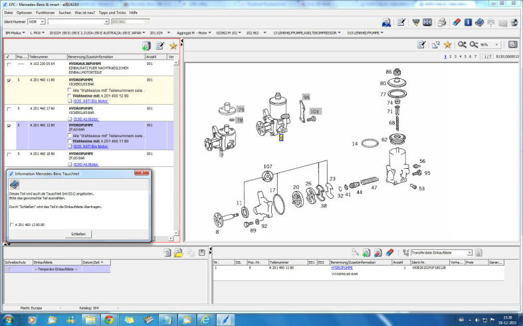Click the notes icon above the diagram

click(x=421, y=44)
